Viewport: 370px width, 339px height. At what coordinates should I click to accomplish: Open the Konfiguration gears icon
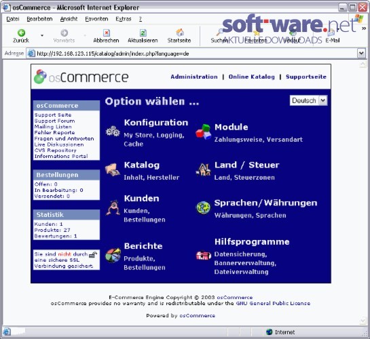click(x=113, y=131)
